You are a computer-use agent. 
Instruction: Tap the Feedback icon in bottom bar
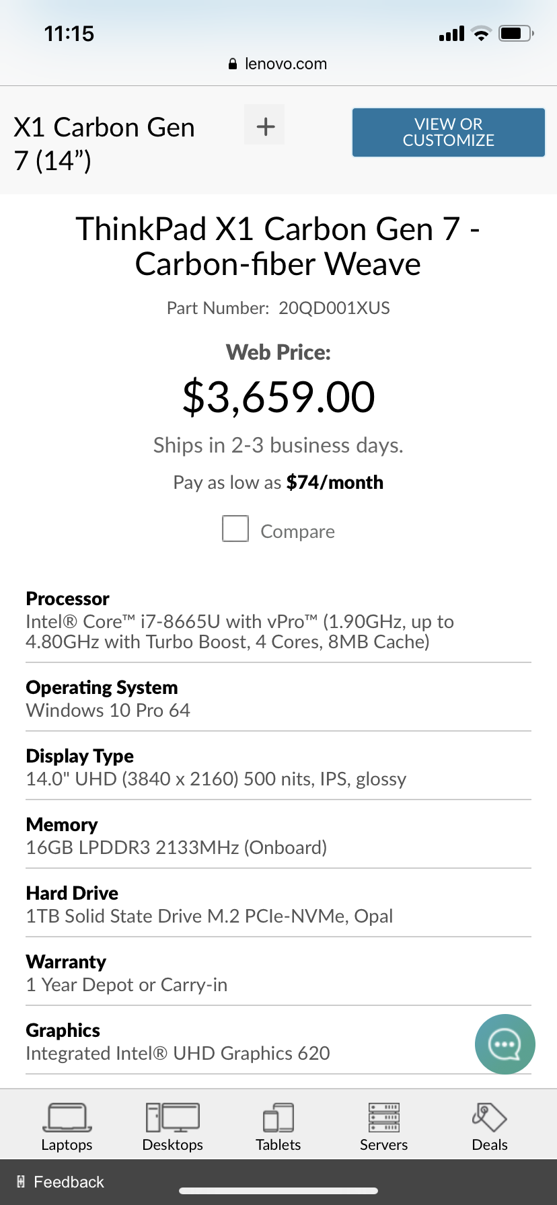click(x=21, y=1181)
